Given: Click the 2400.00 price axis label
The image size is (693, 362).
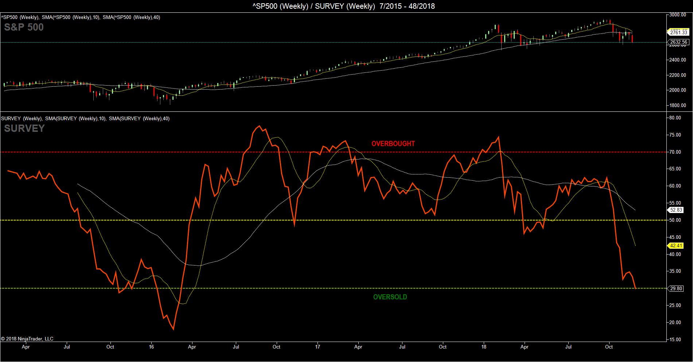Looking at the screenshot, I should tap(678, 60).
